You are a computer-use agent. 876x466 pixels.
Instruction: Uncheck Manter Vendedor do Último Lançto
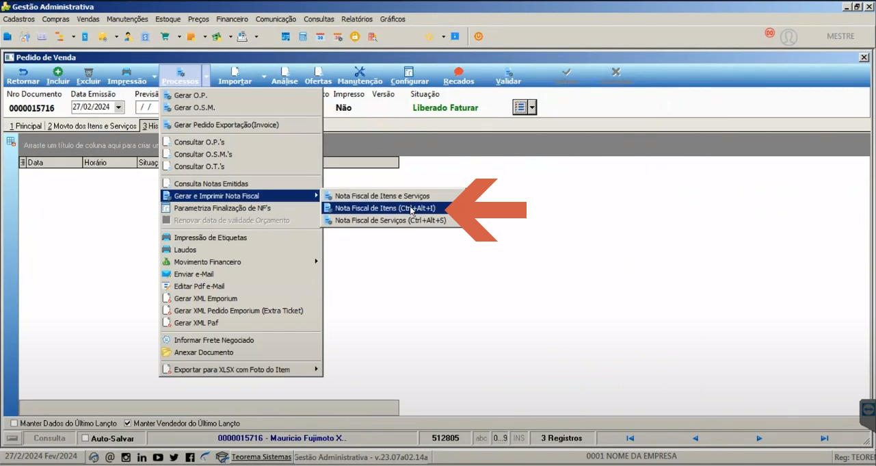(x=127, y=424)
